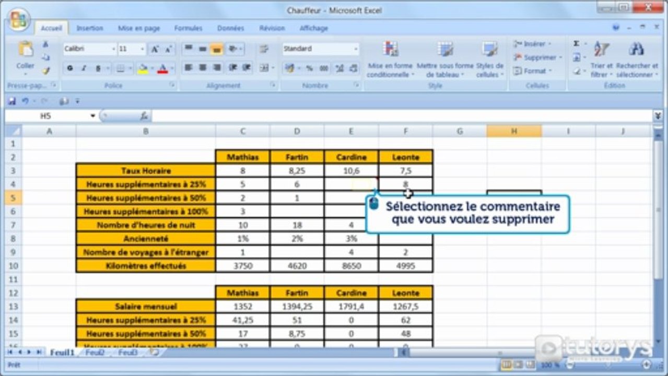Apply red font color A
This screenshot has height=376, width=668.
(x=162, y=68)
